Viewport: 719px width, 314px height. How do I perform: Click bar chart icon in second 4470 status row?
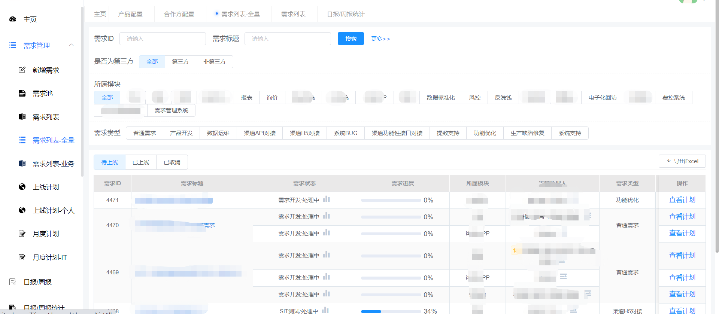pyautogui.click(x=327, y=232)
